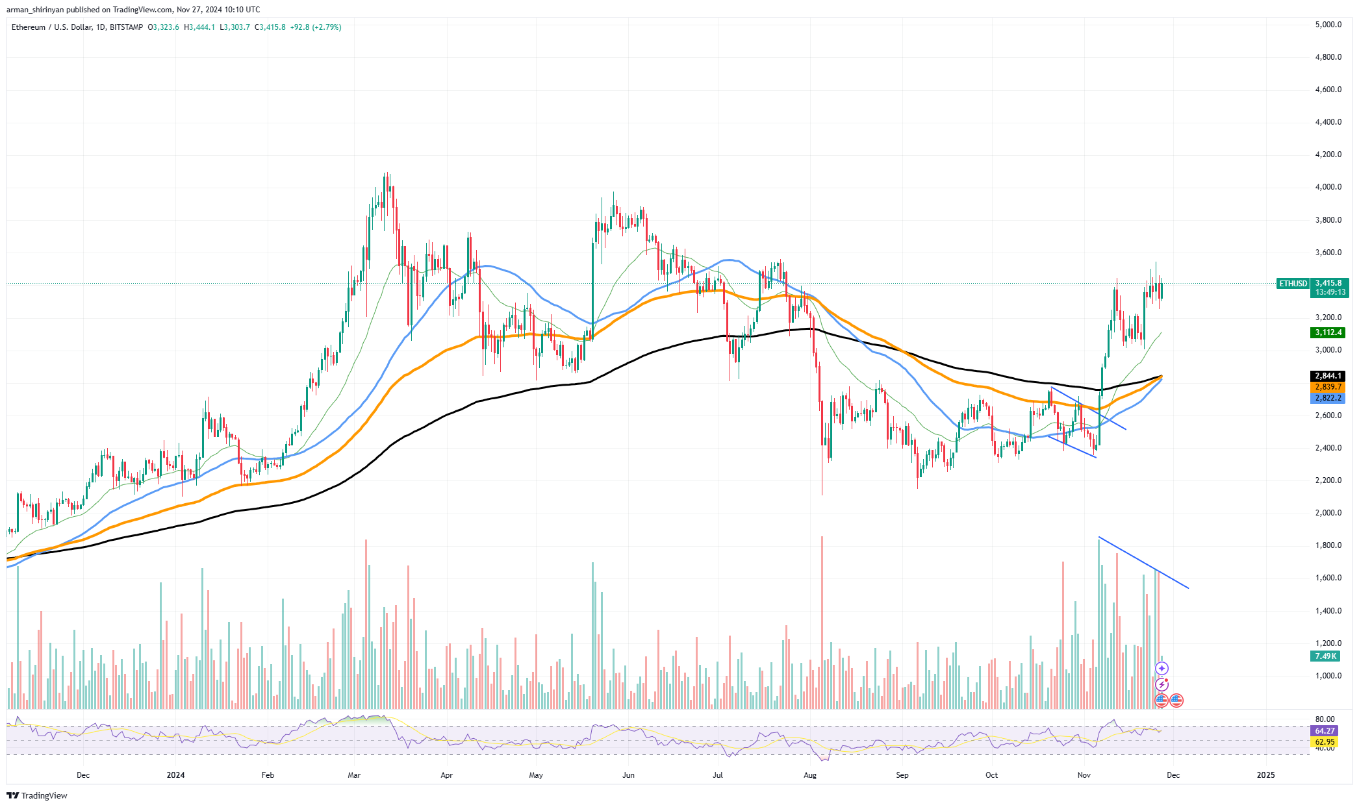Select the blue 2,822.2 moving average label
The image size is (1359, 807).
coord(1328,398)
